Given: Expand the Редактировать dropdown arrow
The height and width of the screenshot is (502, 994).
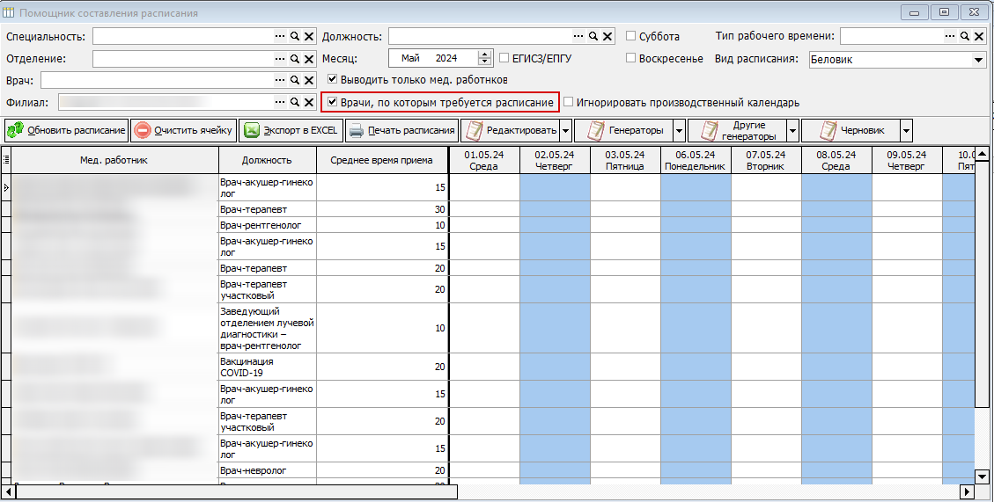Looking at the screenshot, I should [x=565, y=131].
